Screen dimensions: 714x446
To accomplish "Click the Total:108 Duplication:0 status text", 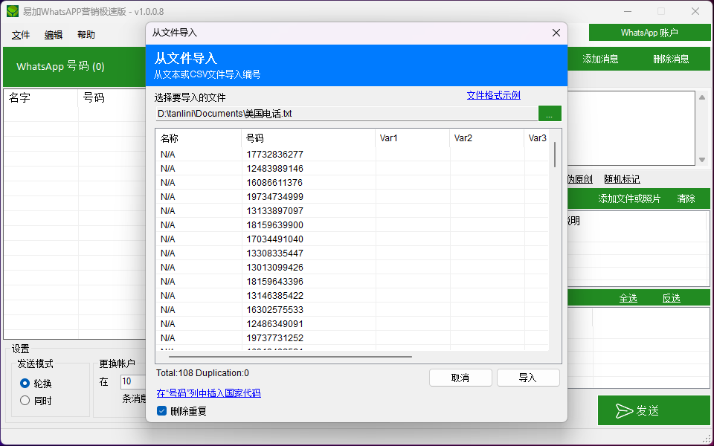I will pyautogui.click(x=202, y=373).
